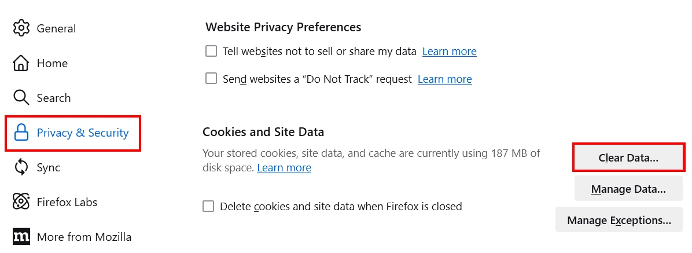Screen dimensions: 692x253
Task: Click the Privacy & Security lock icon
Action: point(21,133)
